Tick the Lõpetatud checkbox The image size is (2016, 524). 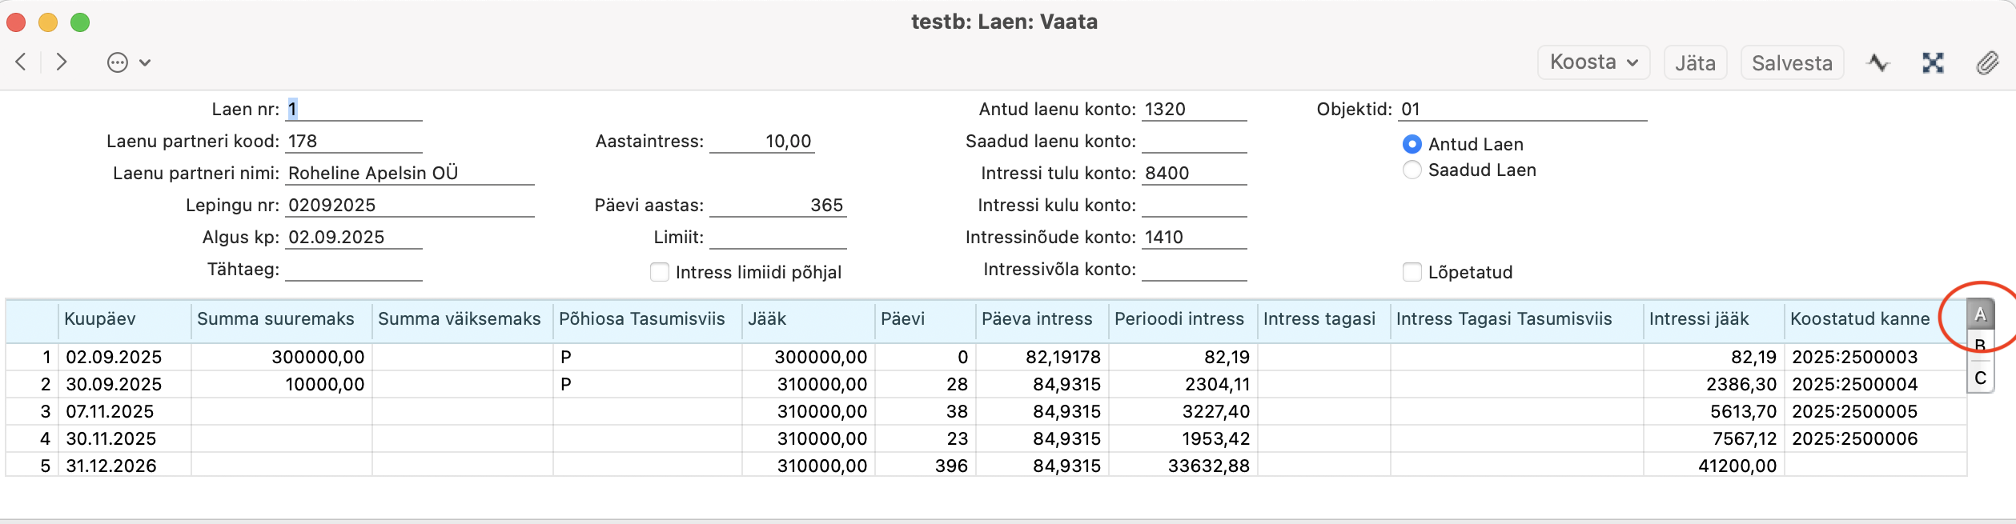[x=1412, y=272]
